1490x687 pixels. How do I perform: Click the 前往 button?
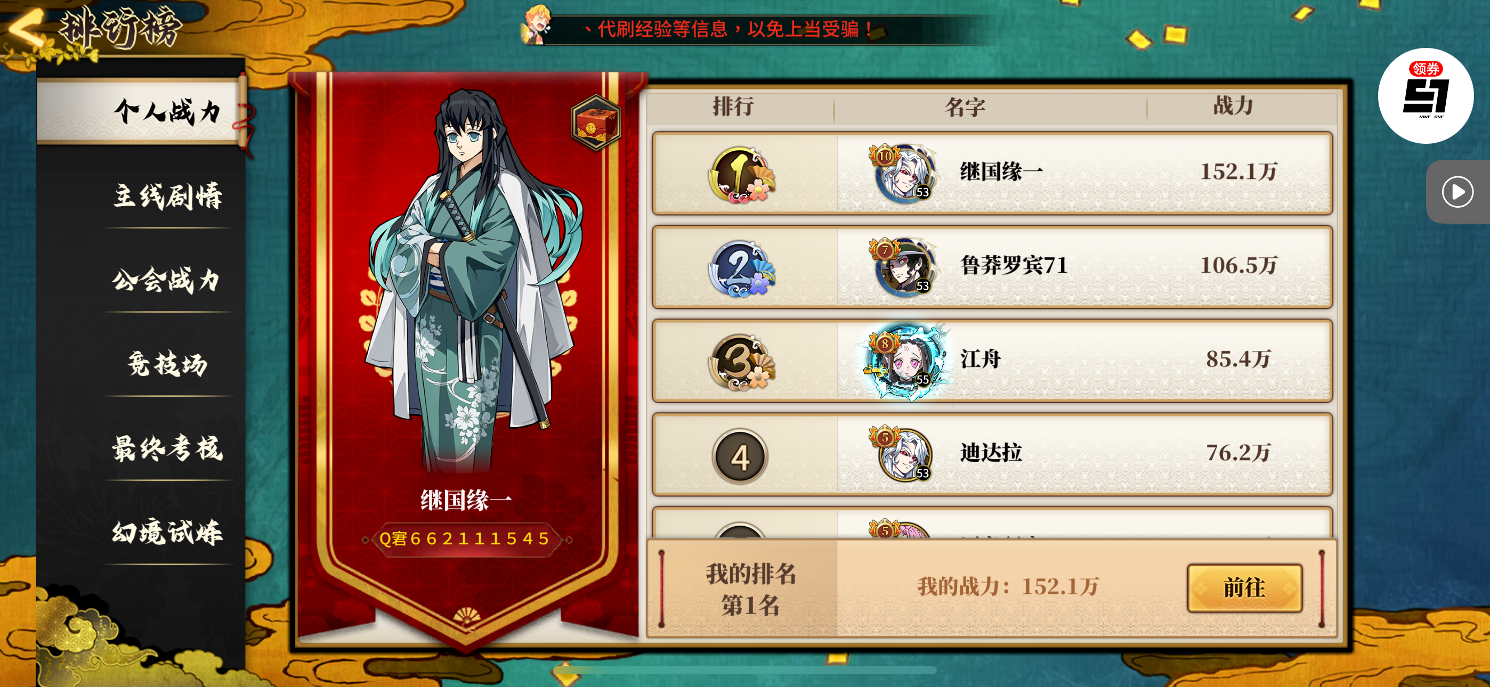click(1245, 587)
